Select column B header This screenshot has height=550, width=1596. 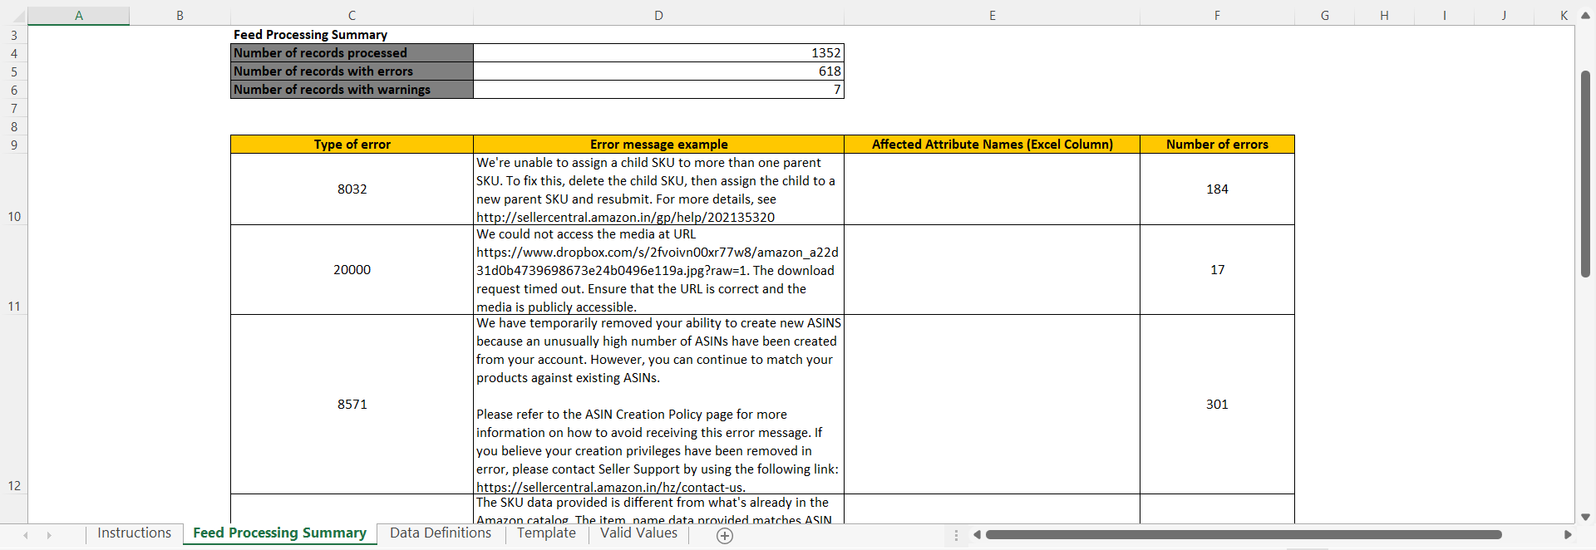[x=180, y=16]
